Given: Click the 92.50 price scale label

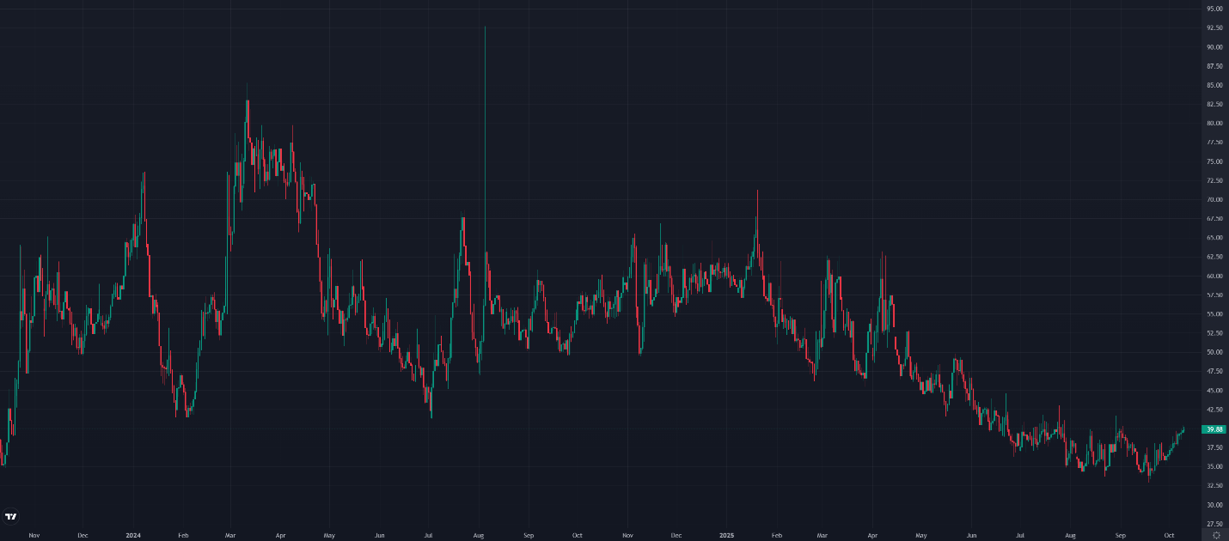Looking at the screenshot, I should tap(1214, 27).
